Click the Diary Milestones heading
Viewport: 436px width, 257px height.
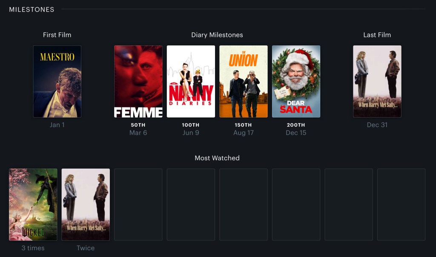click(217, 35)
